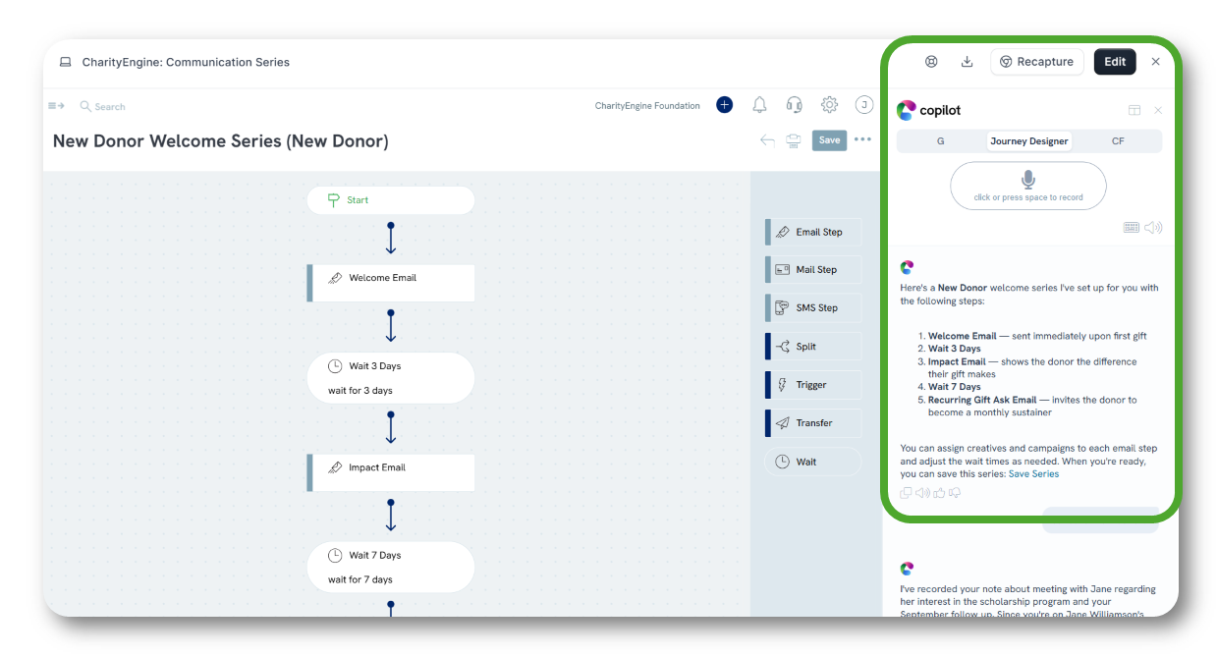Viewport: 1217px width, 656px height.
Task: Open settings gear icon in header
Action: point(829,105)
